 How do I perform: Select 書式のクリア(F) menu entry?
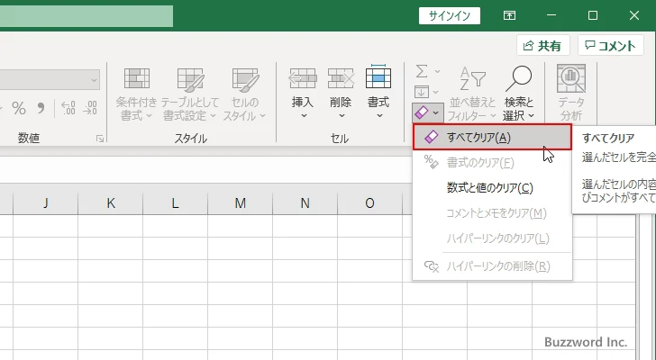(x=492, y=162)
